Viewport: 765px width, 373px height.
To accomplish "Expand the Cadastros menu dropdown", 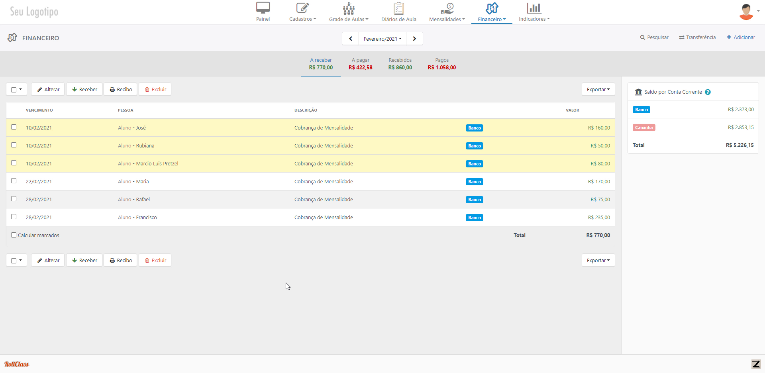I will tap(302, 19).
